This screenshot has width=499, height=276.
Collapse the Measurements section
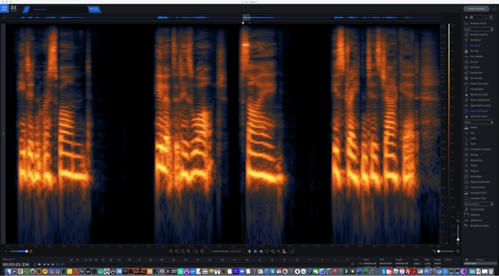(x=492, y=204)
